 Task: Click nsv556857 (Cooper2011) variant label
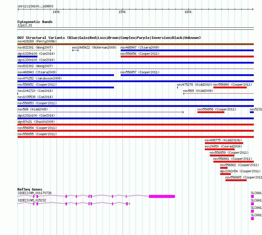pyautogui.click(x=140, y=72)
